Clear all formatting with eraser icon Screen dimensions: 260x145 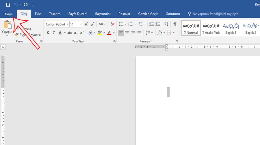click(x=113, y=24)
